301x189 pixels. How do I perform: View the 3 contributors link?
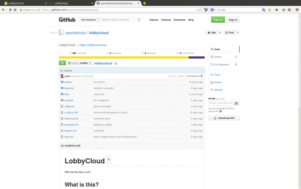(x=185, y=53)
